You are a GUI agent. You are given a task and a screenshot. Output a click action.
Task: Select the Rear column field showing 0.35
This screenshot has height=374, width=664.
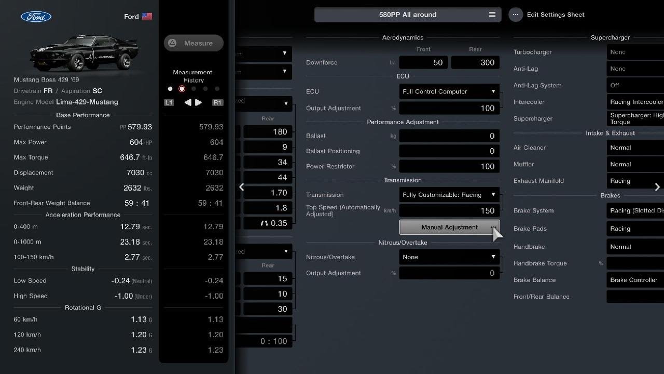(x=268, y=223)
